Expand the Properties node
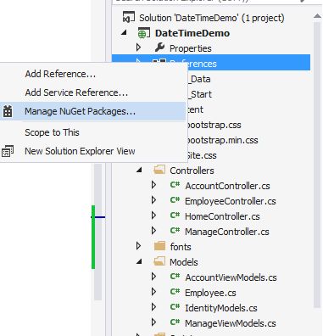The width and height of the screenshot is (323, 336). point(138,48)
